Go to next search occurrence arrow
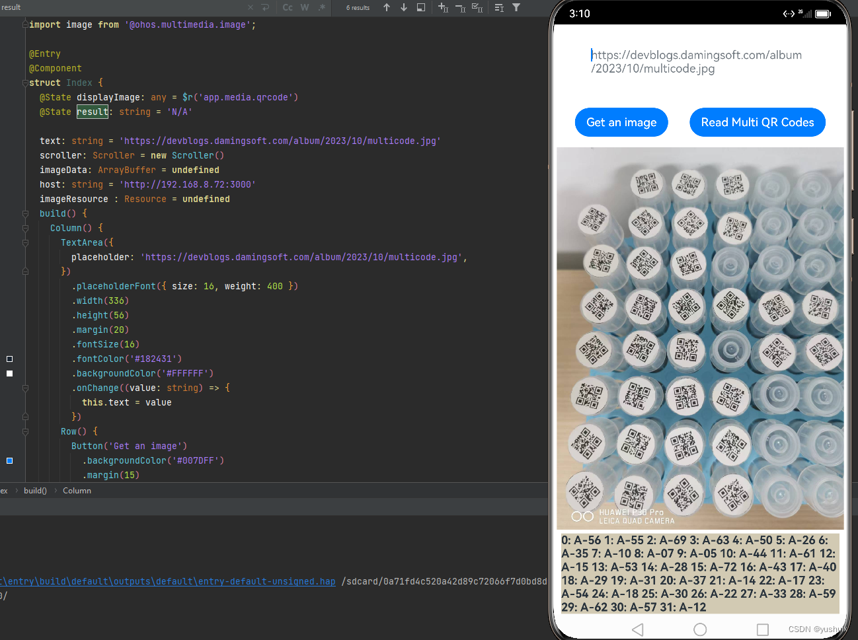This screenshot has width=858, height=640. pos(404,7)
